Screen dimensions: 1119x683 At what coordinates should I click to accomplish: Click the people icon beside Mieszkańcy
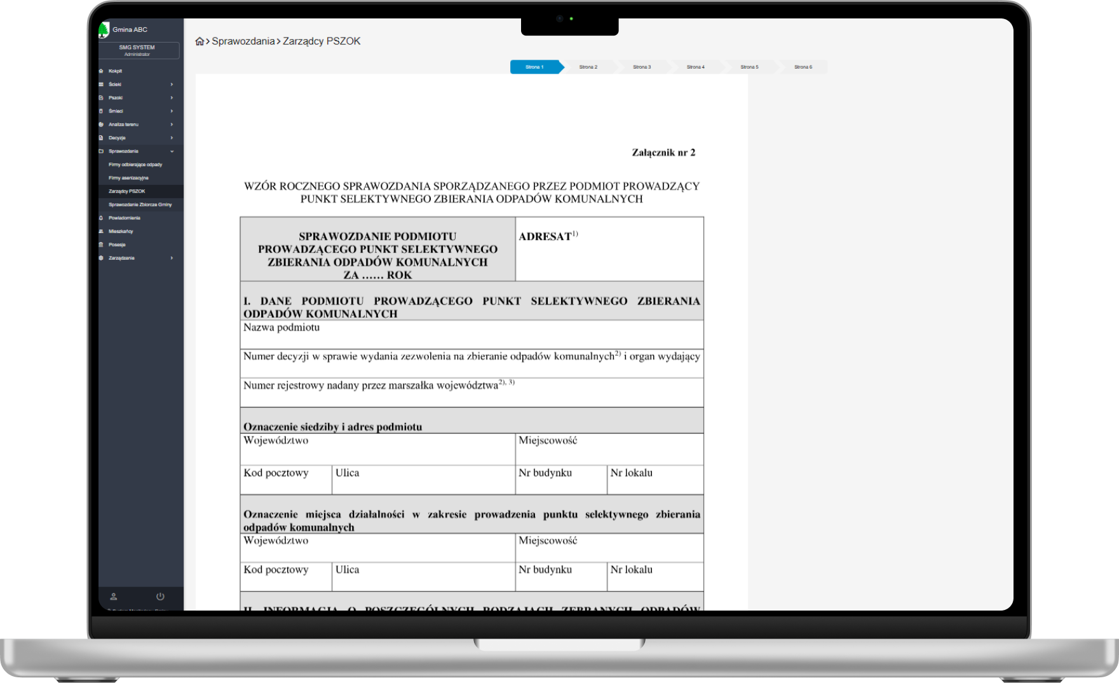tap(101, 231)
